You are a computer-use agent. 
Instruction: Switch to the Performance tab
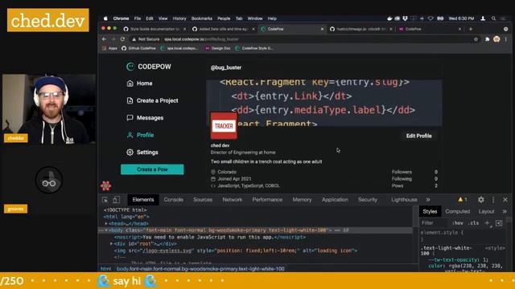click(x=267, y=200)
